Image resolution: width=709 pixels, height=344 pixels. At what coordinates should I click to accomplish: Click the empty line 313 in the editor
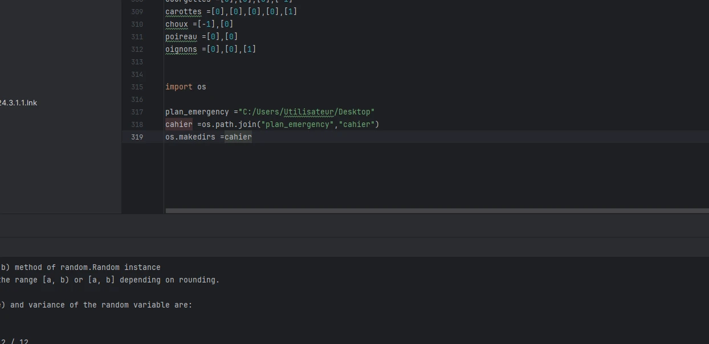(342, 62)
